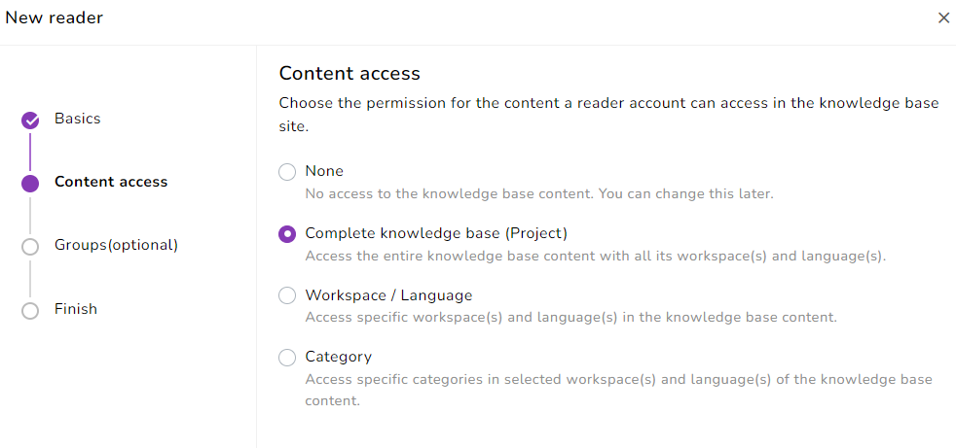Select the Content access step label

pyautogui.click(x=111, y=182)
